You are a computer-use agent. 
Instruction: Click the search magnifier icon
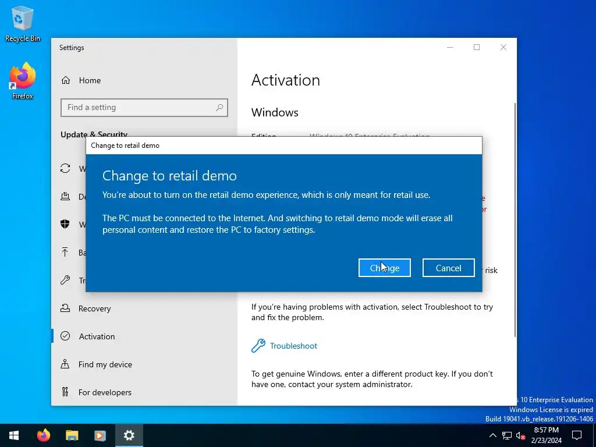pos(219,108)
